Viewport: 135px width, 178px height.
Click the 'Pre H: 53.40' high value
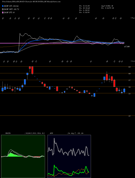pyautogui.click(x=85, y=8)
